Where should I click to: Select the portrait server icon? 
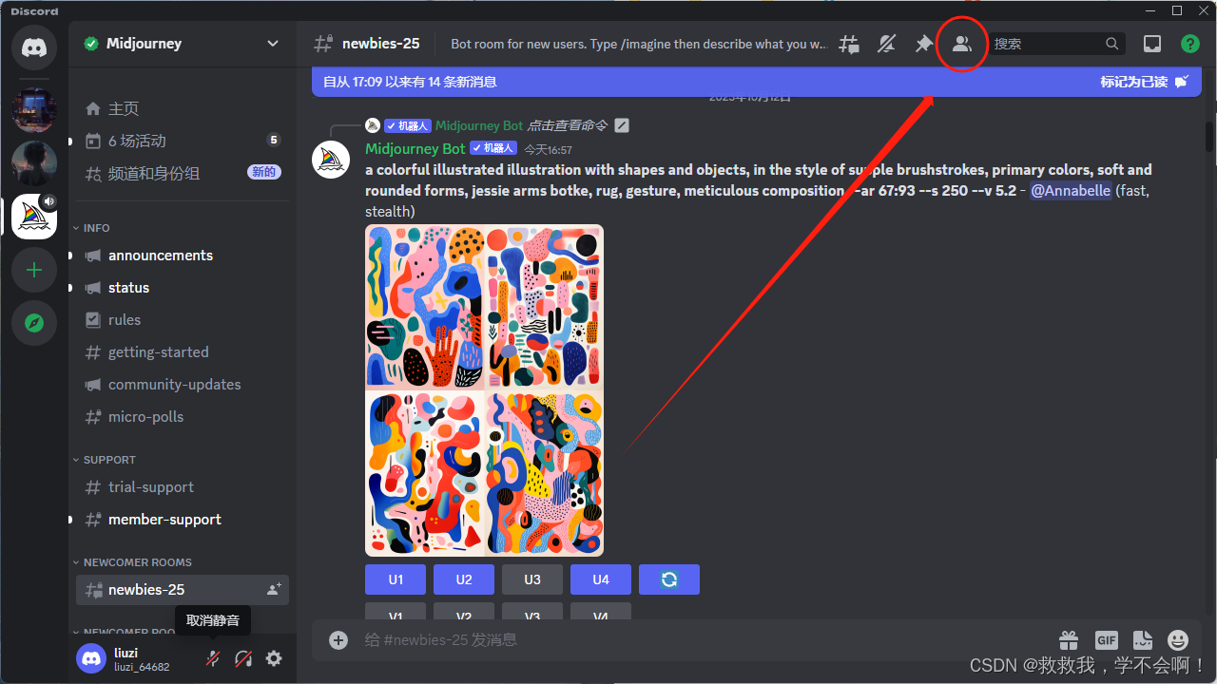pos(34,162)
